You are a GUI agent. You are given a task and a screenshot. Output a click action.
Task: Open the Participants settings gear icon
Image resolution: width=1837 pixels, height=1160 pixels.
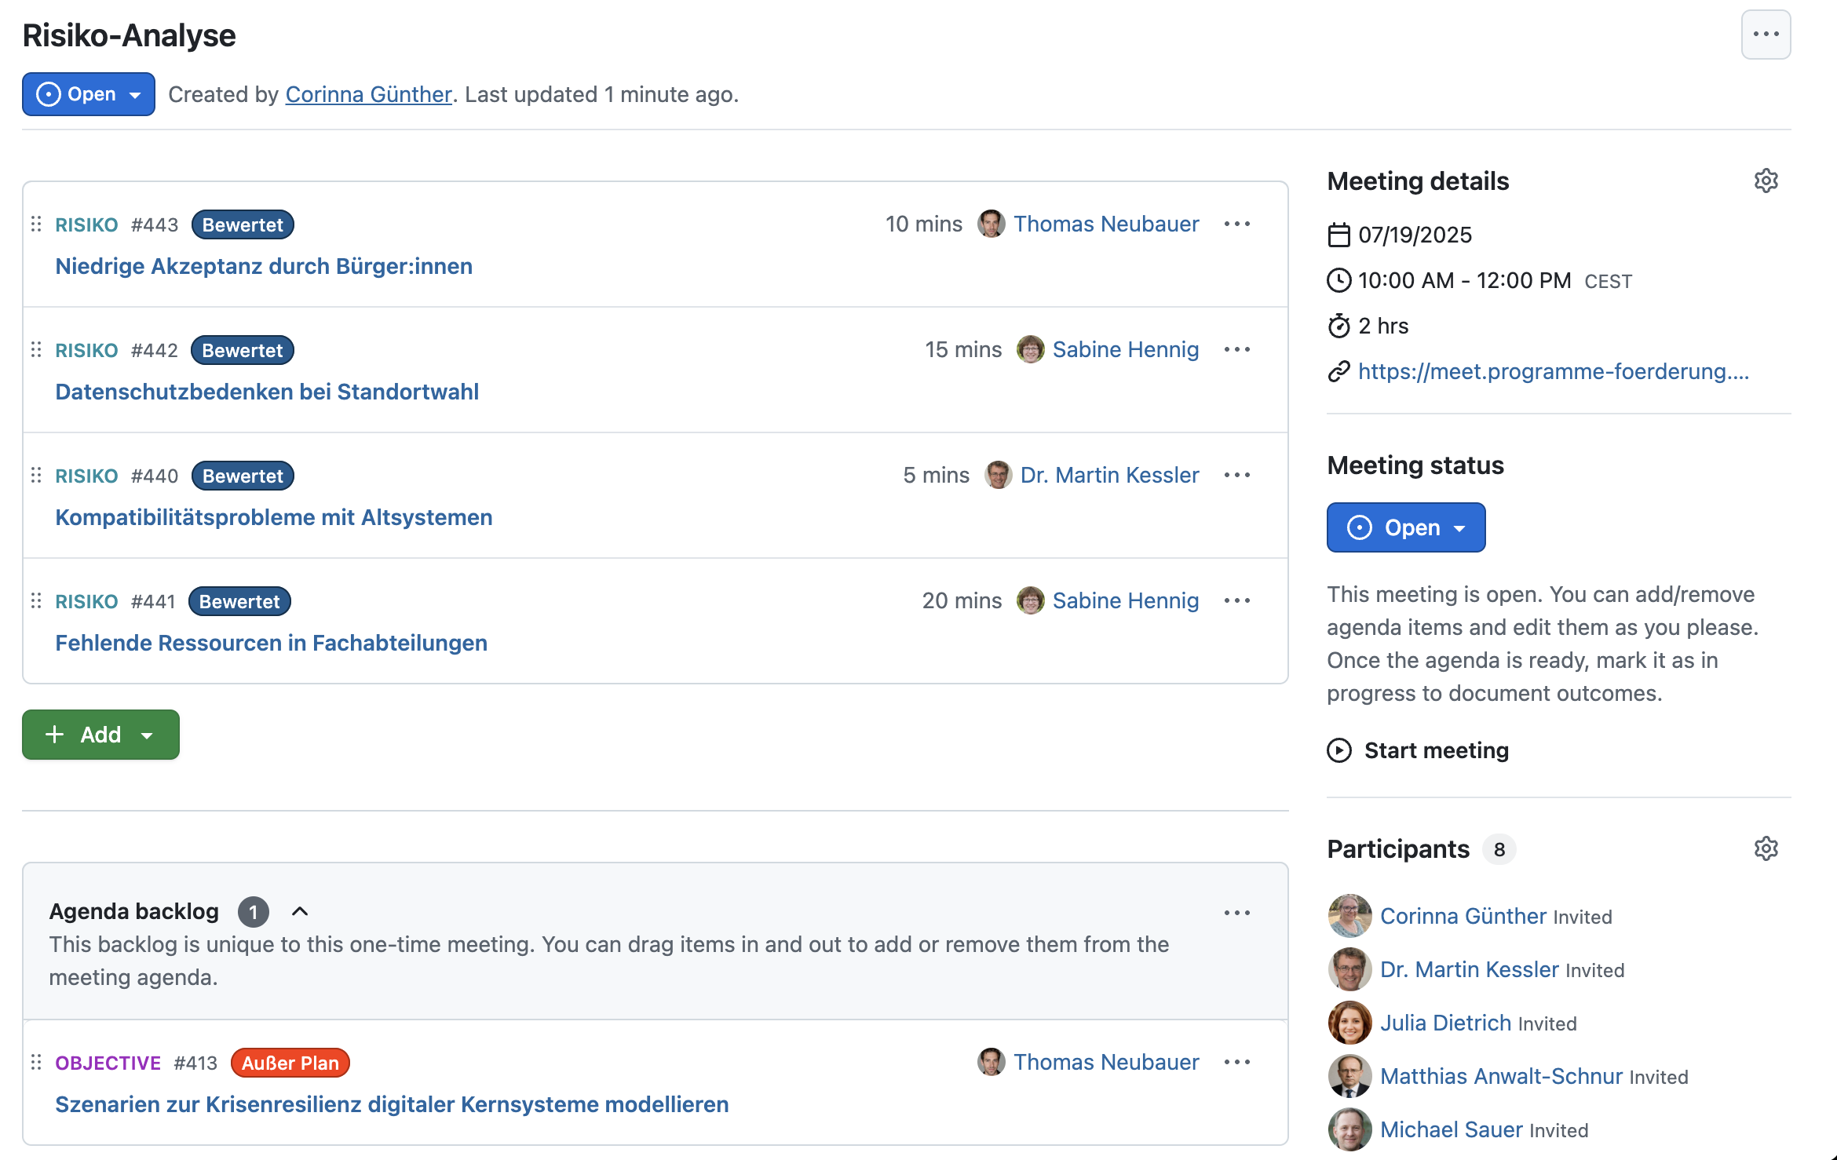coord(1766,849)
